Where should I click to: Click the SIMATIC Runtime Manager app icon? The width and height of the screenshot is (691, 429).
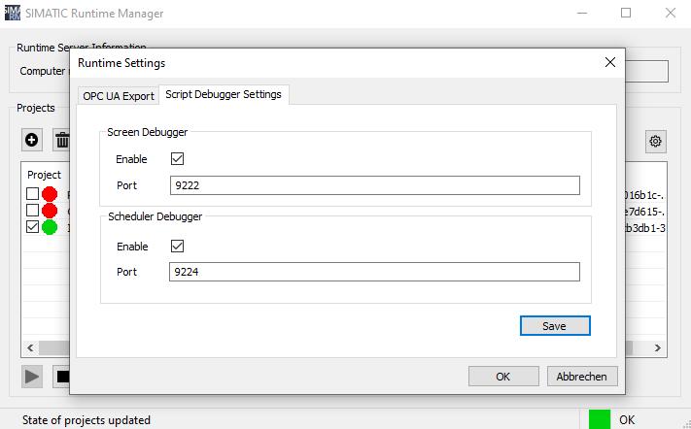click(x=13, y=13)
